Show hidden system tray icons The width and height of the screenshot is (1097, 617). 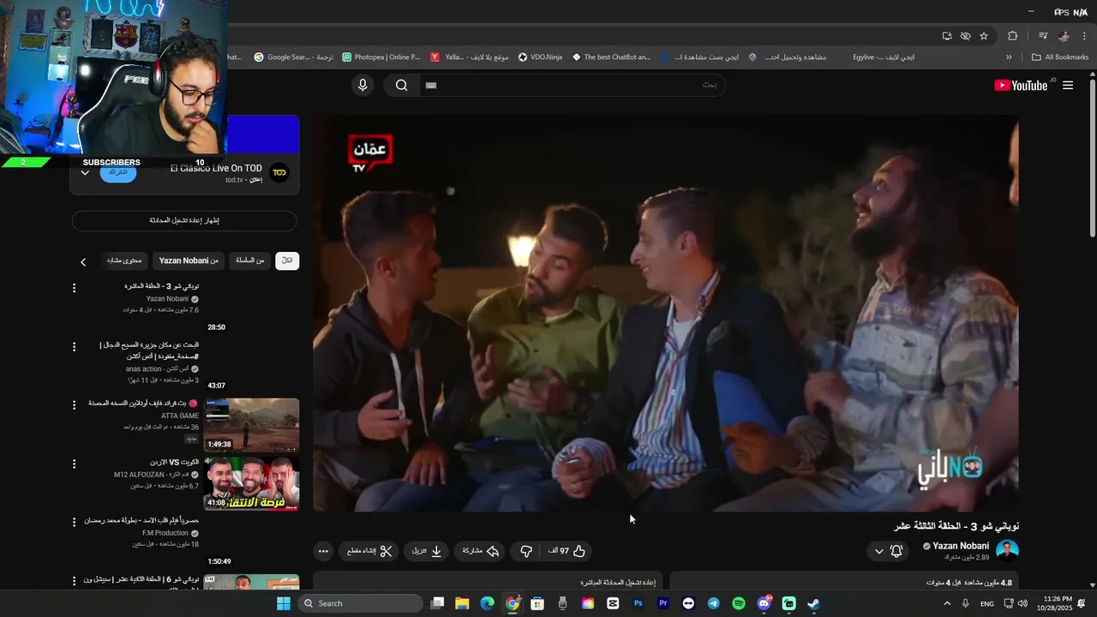[x=946, y=603]
